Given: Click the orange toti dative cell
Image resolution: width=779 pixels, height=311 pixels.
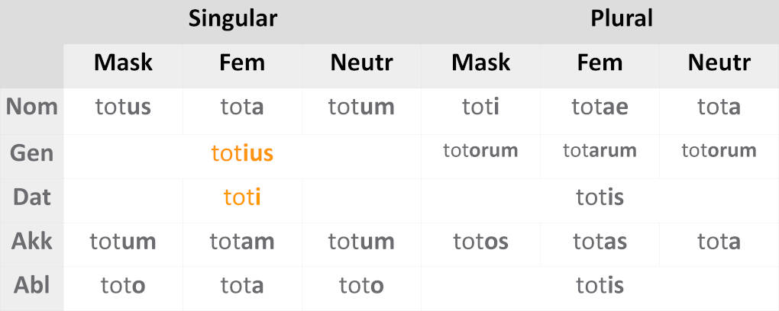Looking at the screenshot, I should 242,197.
